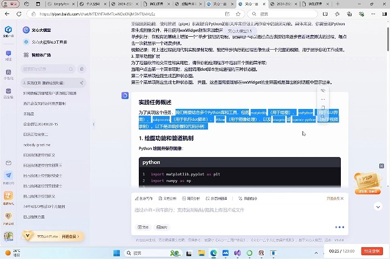Switch to the 个人空间 browser tab
This screenshot has height=259, width=390.
93,4
